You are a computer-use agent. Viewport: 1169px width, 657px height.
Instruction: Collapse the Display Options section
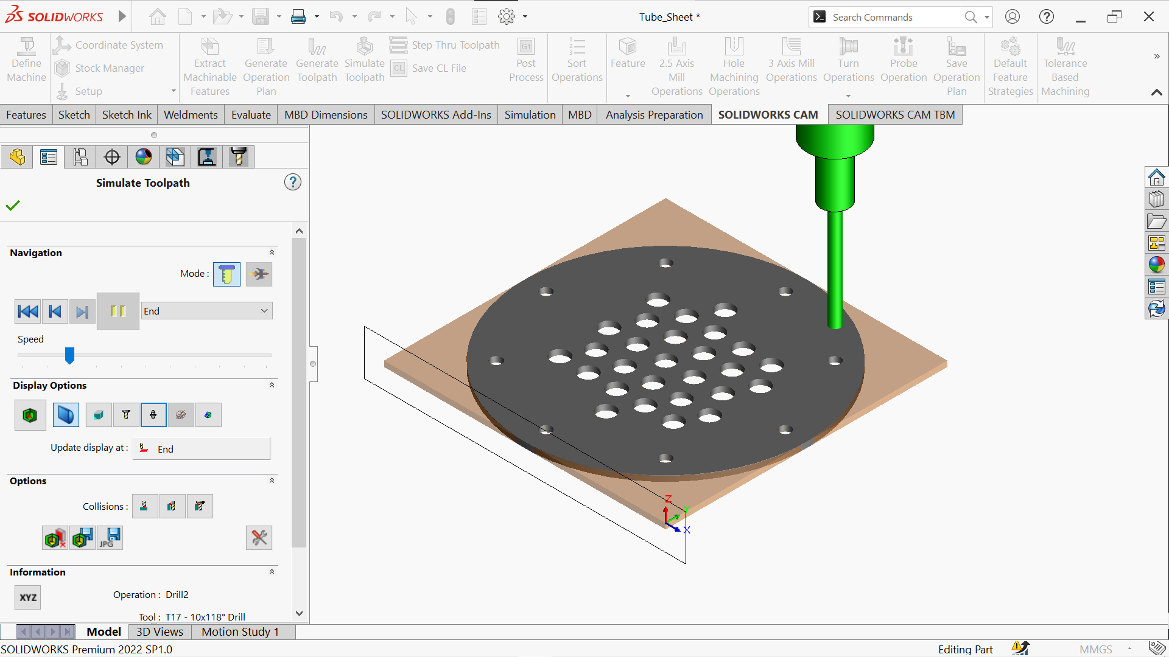point(272,385)
